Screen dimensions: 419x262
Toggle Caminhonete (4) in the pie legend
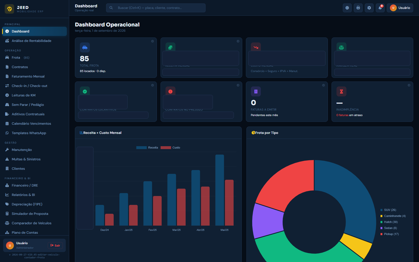[393, 216]
